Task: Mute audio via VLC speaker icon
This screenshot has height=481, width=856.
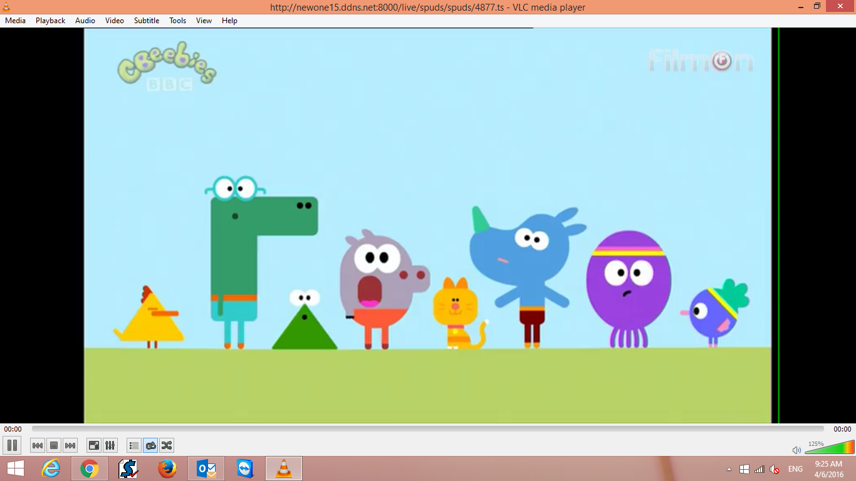Action: coord(796,450)
